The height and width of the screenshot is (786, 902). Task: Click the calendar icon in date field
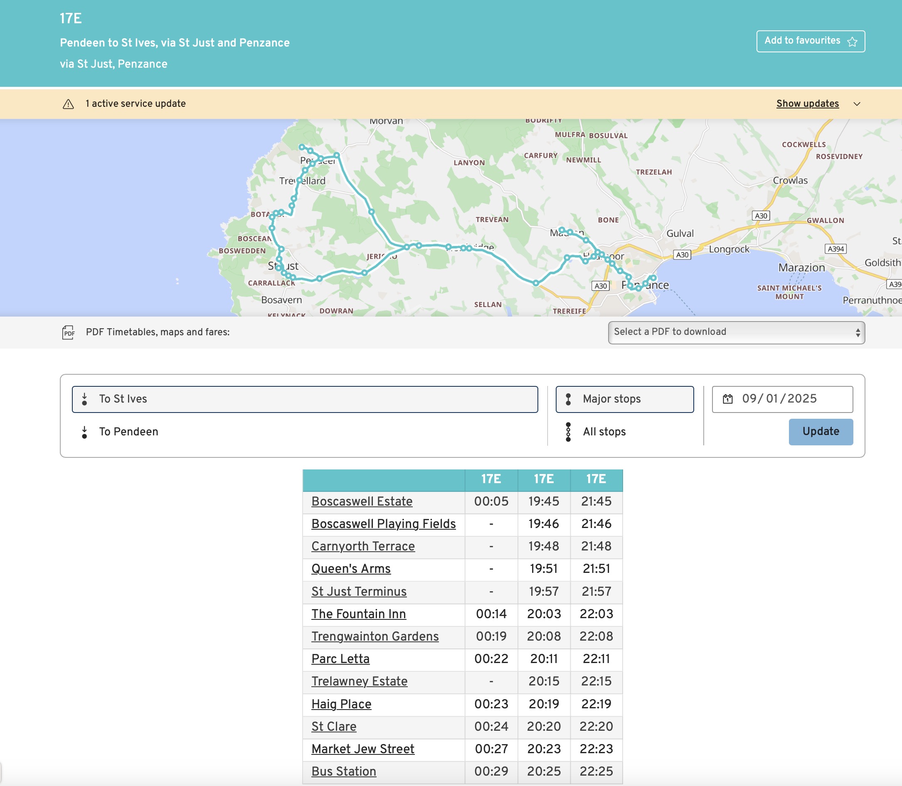click(x=727, y=399)
